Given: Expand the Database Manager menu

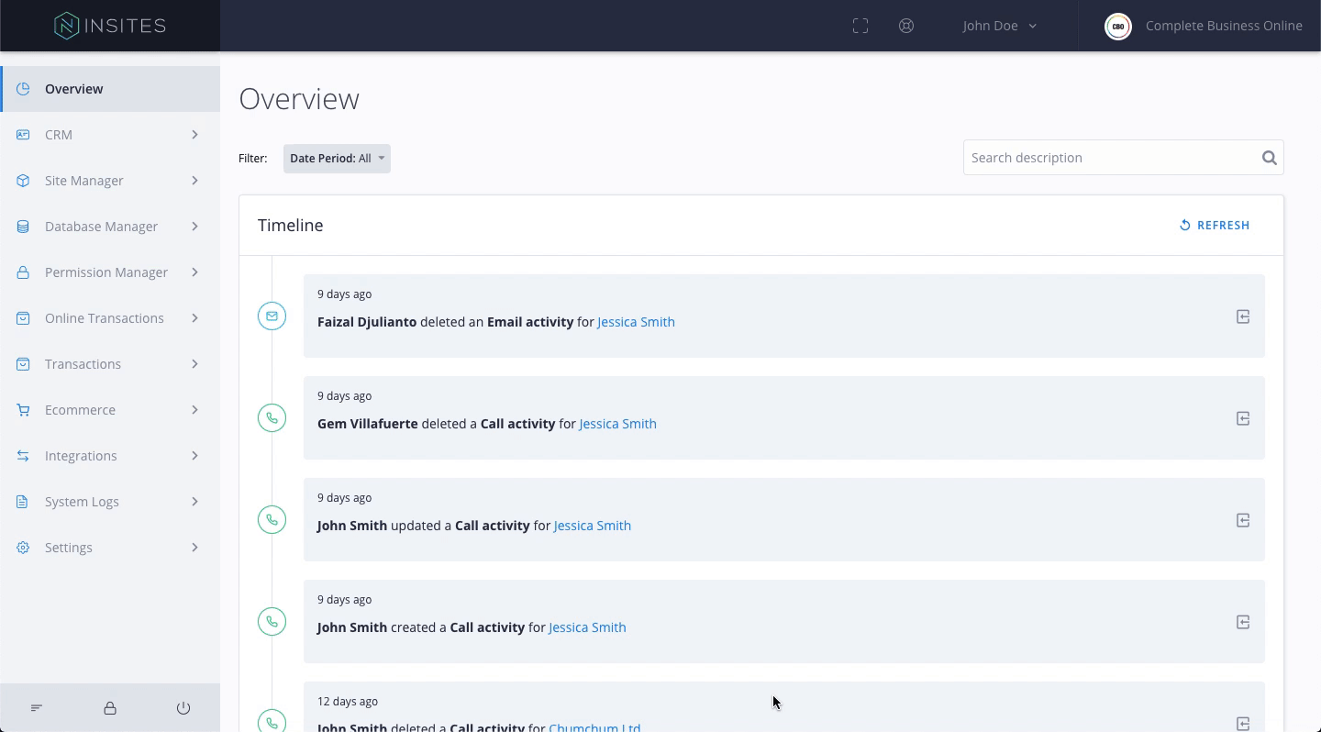Looking at the screenshot, I should click(110, 227).
